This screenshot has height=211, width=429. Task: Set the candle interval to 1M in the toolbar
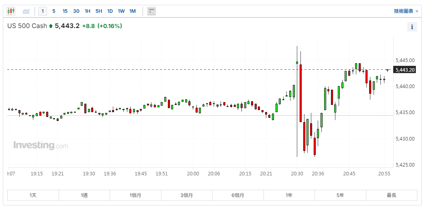pos(133,11)
